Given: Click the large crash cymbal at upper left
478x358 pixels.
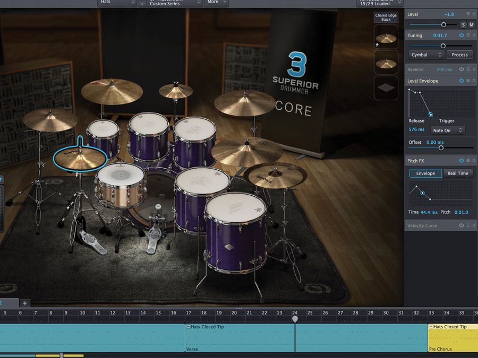Looking at the screenshot, I should pyautogui.click(x=112, y=91).
